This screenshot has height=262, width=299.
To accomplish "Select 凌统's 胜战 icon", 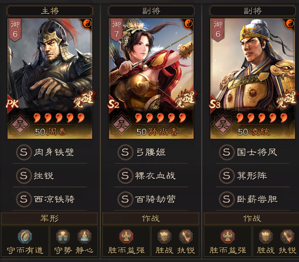I will [266, 237].
